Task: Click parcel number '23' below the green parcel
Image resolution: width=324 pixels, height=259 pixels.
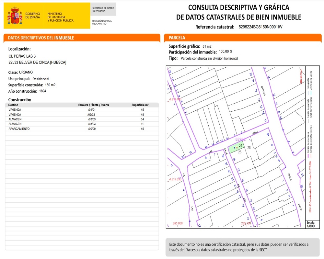Action: tap(240, 152)
